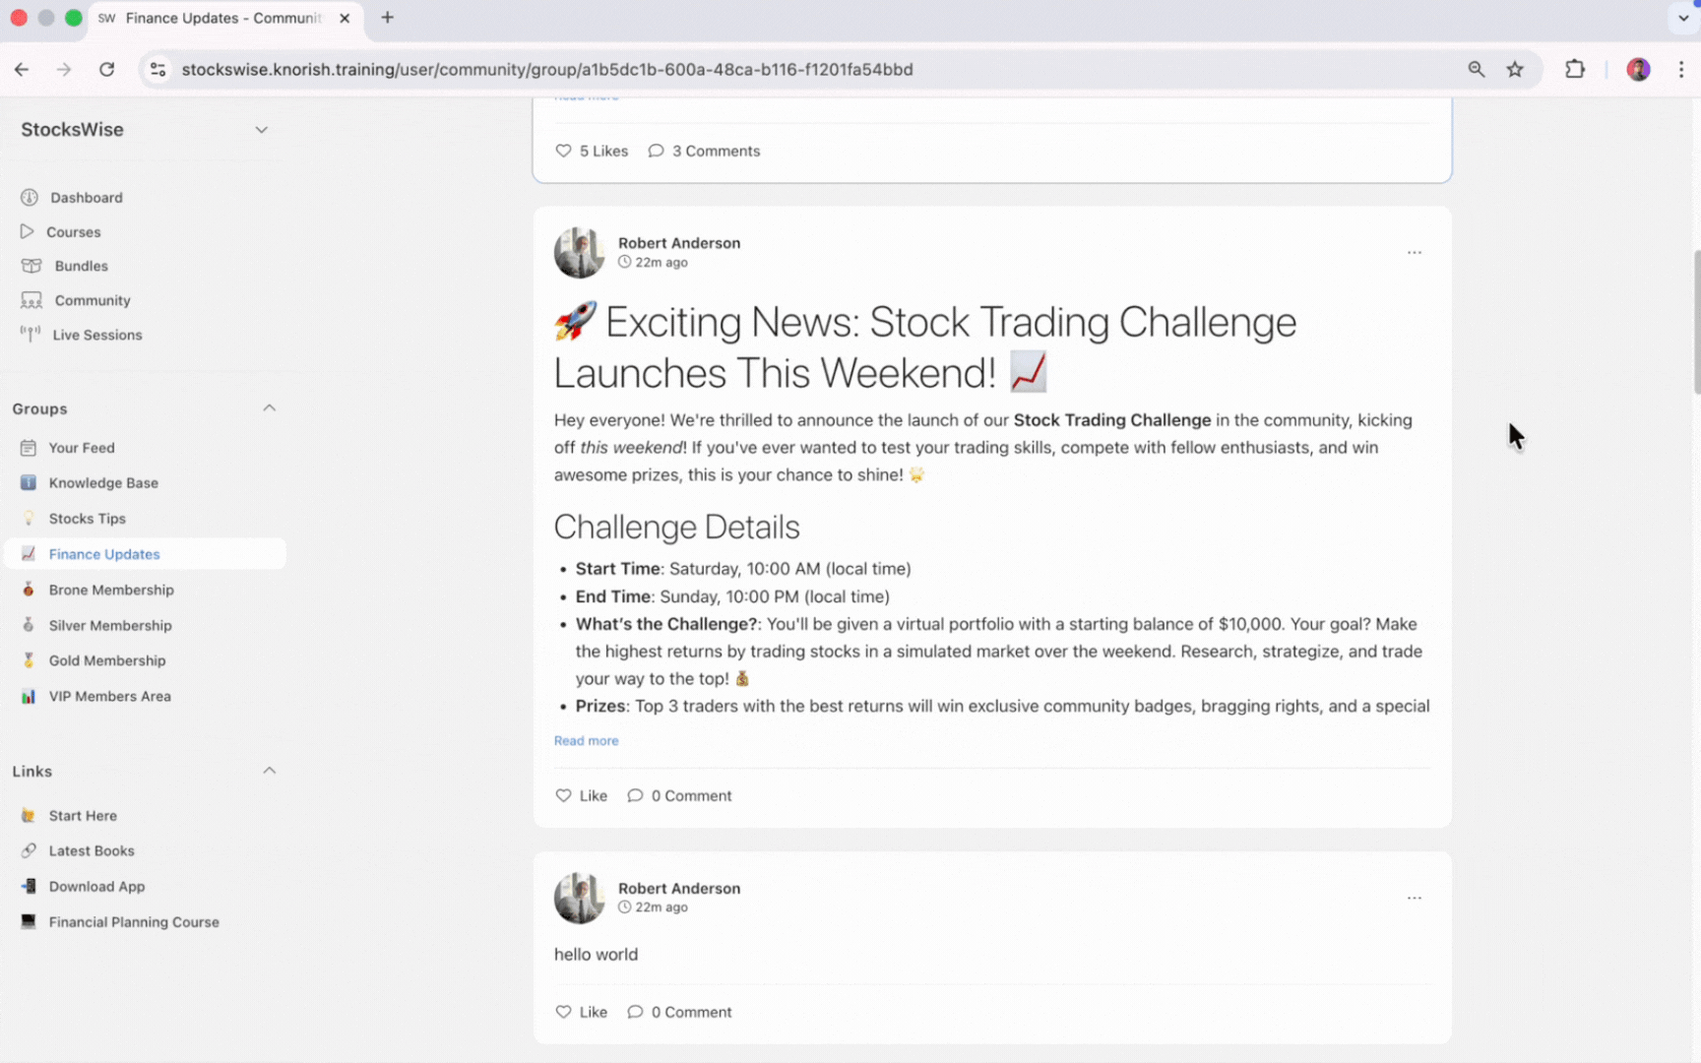The width and height of the screenshot is (1701, 1063).
Task: Click Robert Anderson avatar on challenge post
Action: (579, 253)
